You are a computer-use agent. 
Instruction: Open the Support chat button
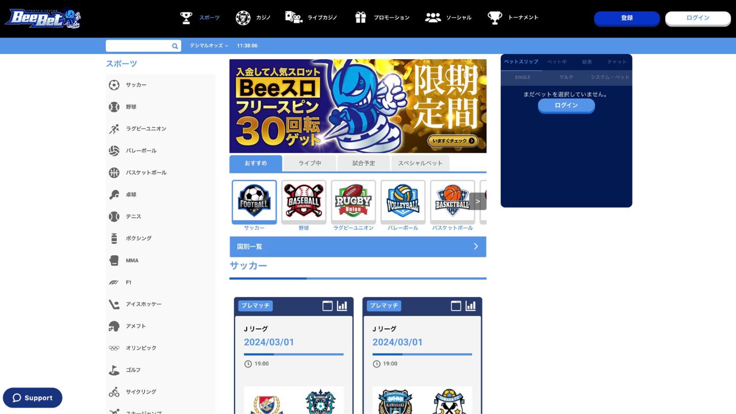click(x=33, y=398)
